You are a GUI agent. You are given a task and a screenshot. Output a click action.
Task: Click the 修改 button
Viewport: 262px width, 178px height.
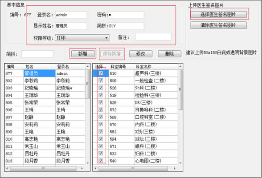(x=141, y=54)
